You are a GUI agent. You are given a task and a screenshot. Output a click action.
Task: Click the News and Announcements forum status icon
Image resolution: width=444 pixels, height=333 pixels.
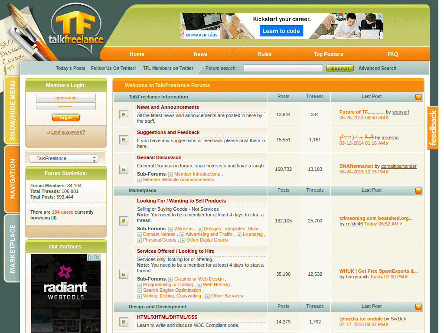[124, 114]
